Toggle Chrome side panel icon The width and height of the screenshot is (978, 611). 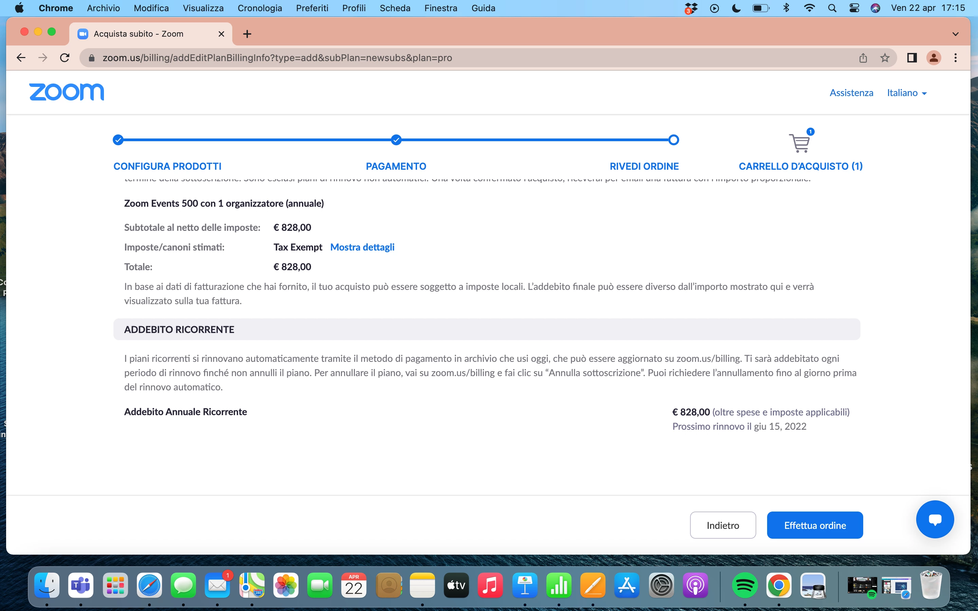pos(912,58)
